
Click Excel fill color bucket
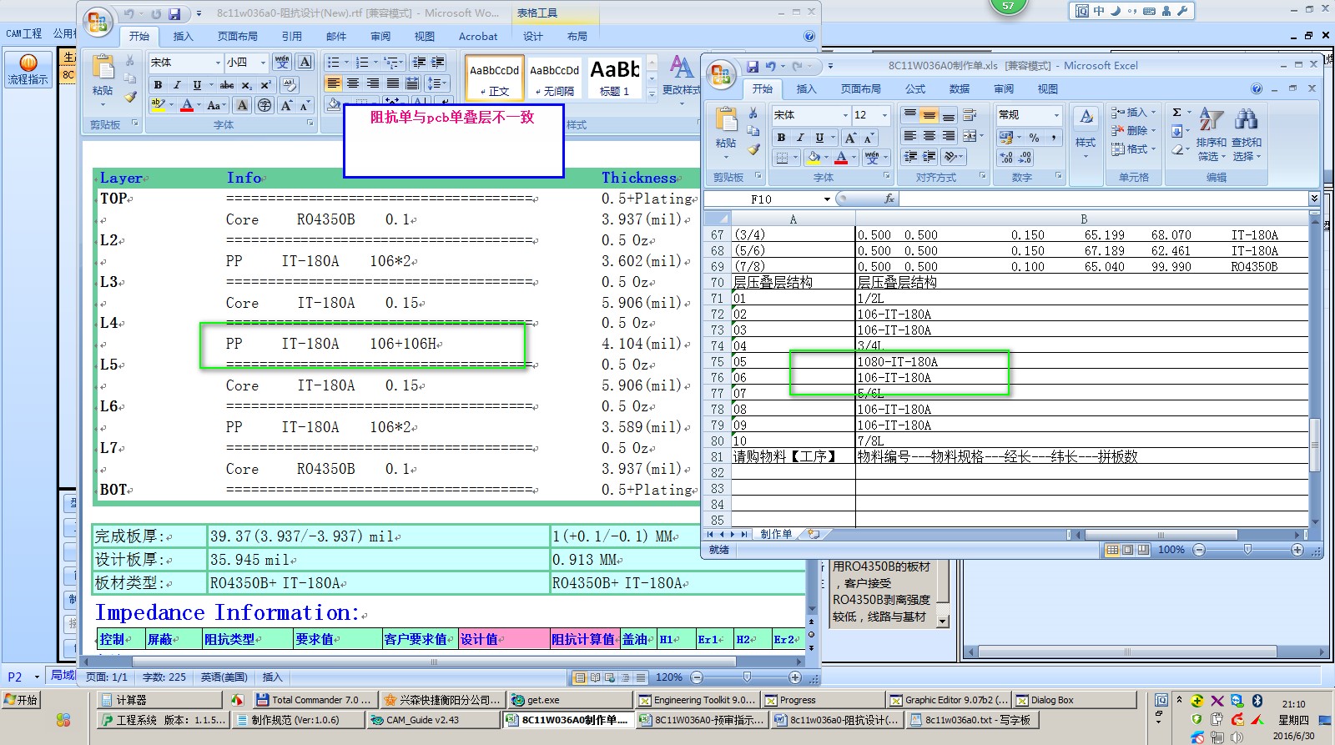pos(814,157)
